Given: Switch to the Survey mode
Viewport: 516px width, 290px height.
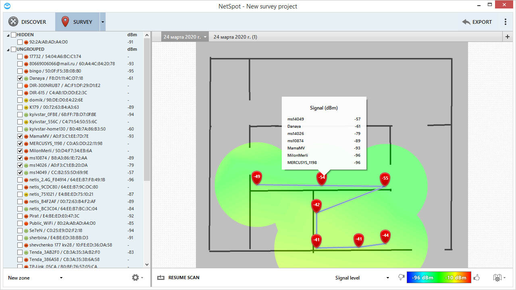Looking at the screenshot, I should (x=77, y=22).
